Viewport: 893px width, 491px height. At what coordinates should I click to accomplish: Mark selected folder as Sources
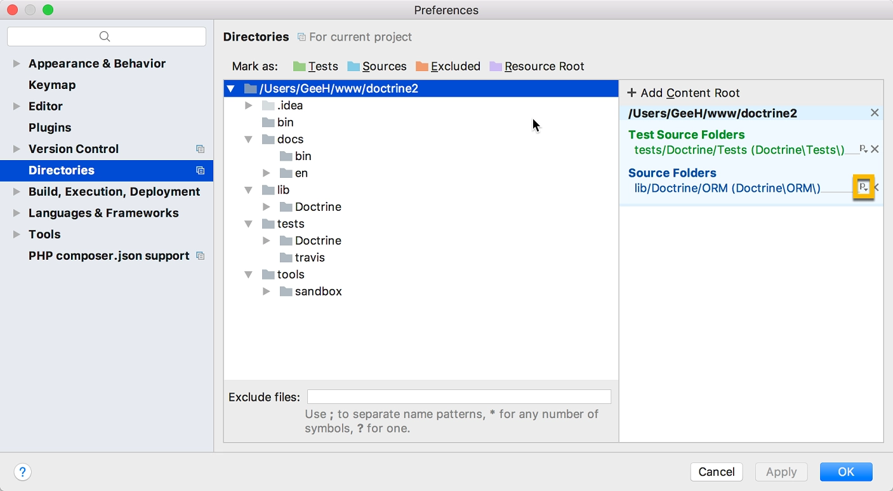point(377,66)
